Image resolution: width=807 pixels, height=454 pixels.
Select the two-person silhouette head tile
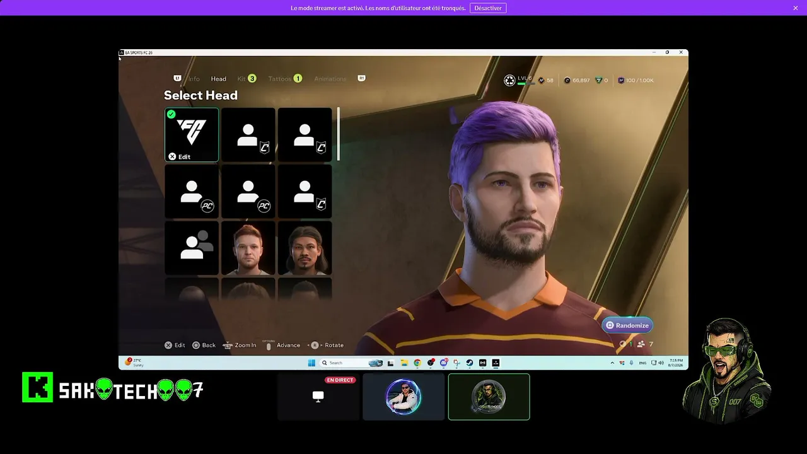click(192, 248)
